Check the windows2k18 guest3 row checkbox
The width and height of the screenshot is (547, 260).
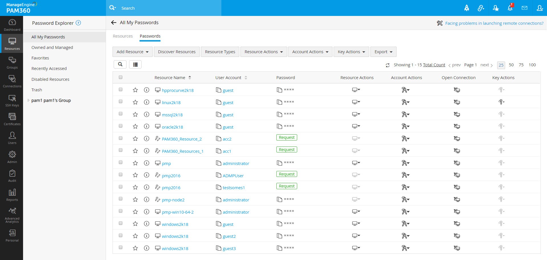121,247
